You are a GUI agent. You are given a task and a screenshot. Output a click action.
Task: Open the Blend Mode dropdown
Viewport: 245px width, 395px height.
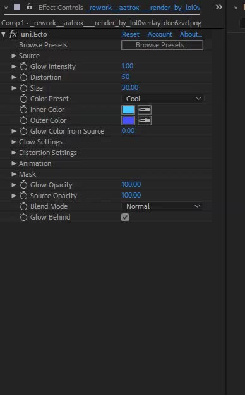point(162,206)
